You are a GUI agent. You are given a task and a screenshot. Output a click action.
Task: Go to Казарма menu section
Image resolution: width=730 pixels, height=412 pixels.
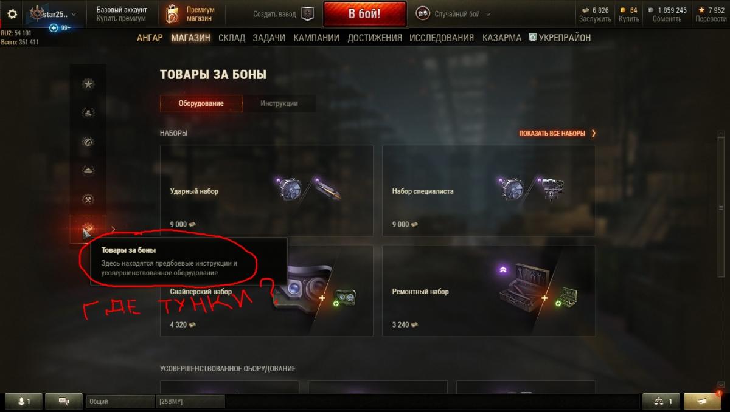[x=502, y=38]
